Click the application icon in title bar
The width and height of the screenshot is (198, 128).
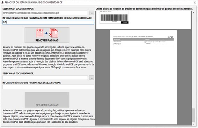[2, 2]
